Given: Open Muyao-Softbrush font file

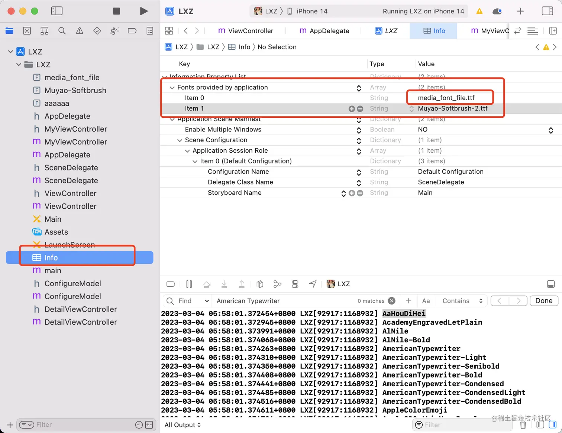Looking at the screenshot, I should tap(75, 91).
